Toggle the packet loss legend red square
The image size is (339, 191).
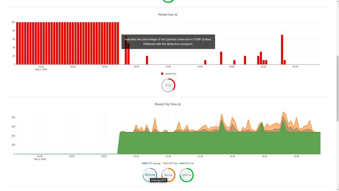click(162, 74)
